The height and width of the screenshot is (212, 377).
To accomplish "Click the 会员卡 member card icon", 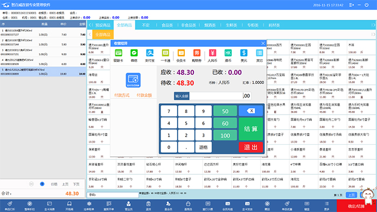I will (x=181, y=55).
